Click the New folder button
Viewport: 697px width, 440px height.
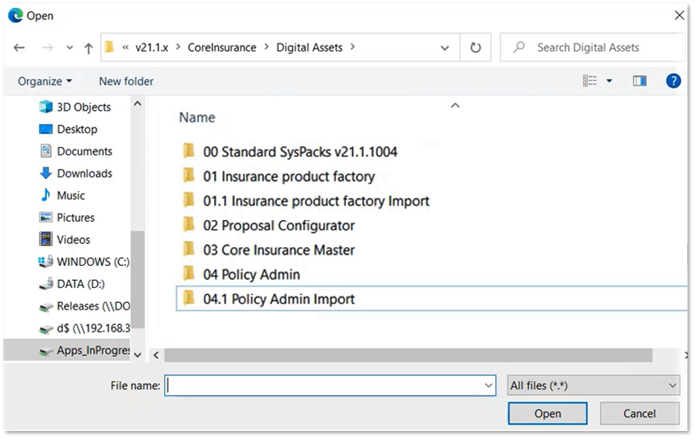(x=126, y=81)
